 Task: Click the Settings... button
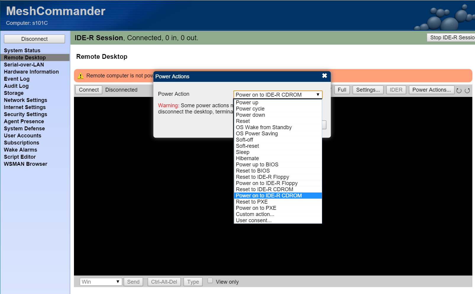[368, 90]
